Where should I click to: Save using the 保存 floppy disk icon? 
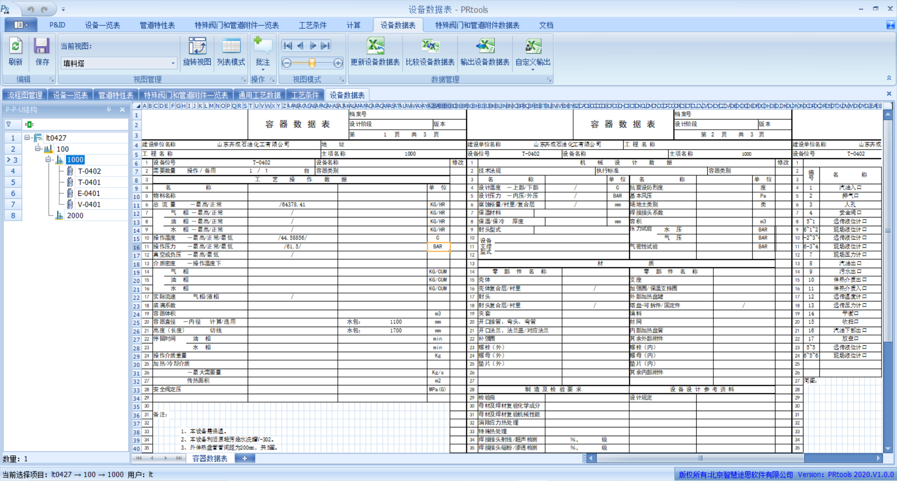click(x=42, y=47)
